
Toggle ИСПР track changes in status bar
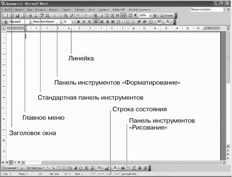point(101,174)
